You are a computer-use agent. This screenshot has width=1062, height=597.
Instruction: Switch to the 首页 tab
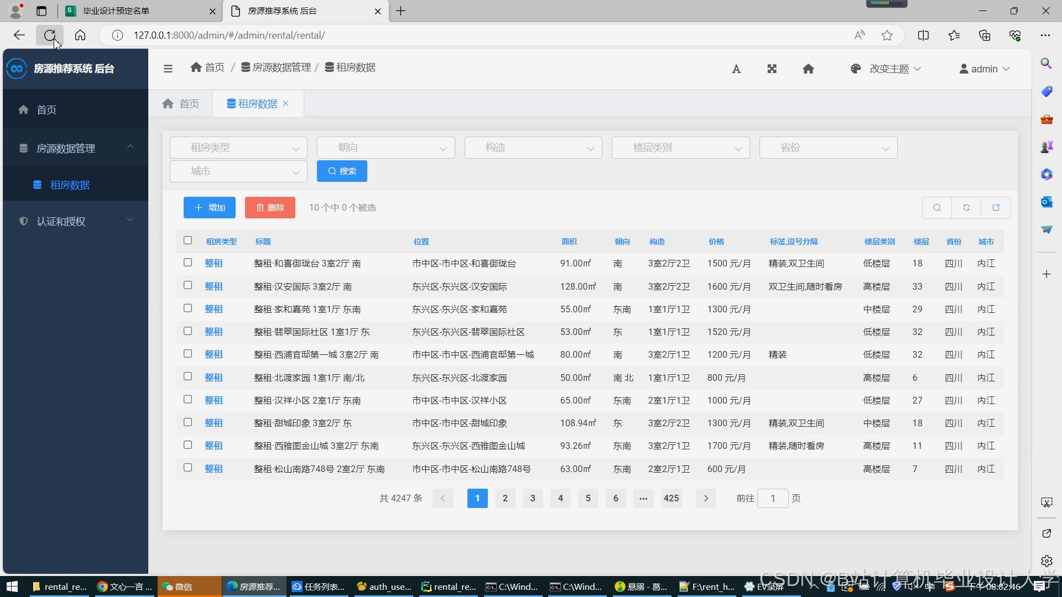click(x=181, y=103)
